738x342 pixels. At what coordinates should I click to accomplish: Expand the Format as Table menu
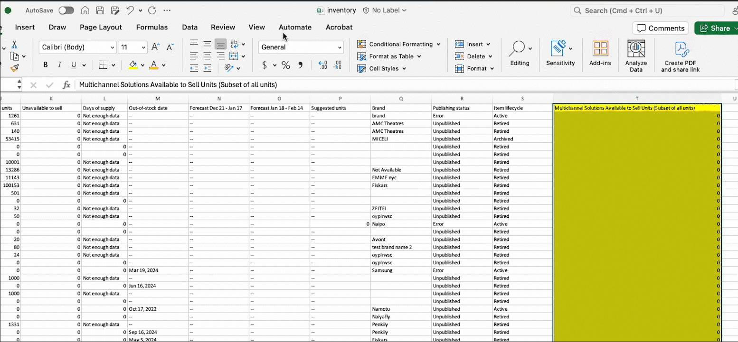pyautogui.click(x=419, y=56)
